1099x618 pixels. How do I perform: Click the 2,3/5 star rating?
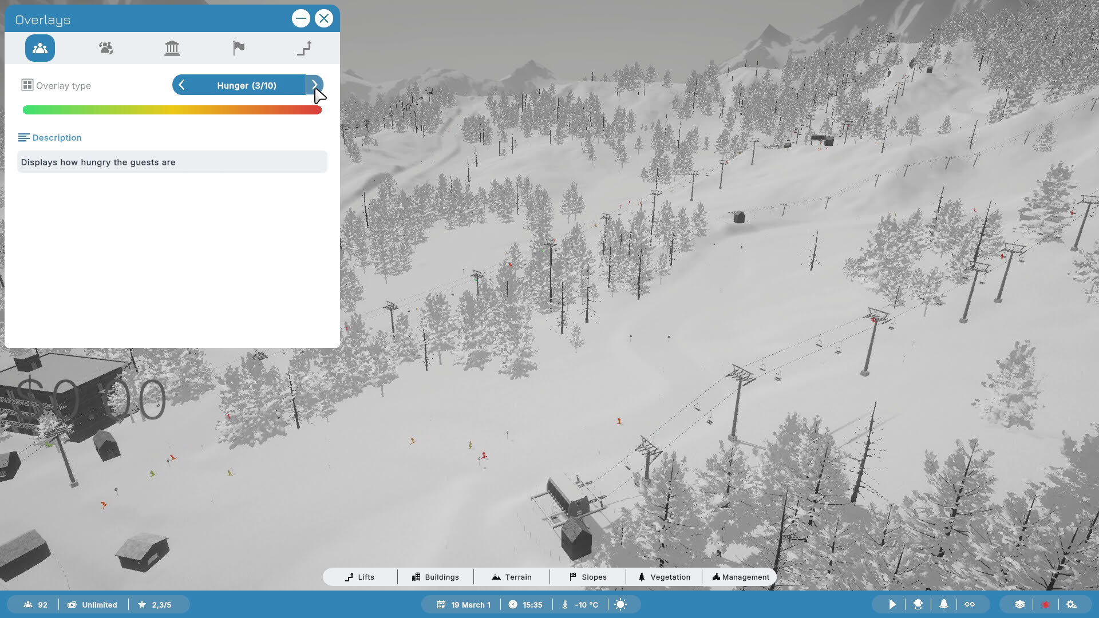coord(155,605)
